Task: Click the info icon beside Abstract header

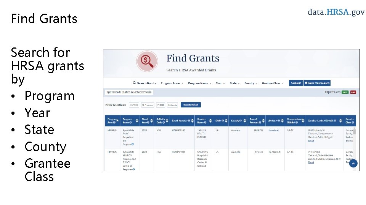Action: pos(279,121)
